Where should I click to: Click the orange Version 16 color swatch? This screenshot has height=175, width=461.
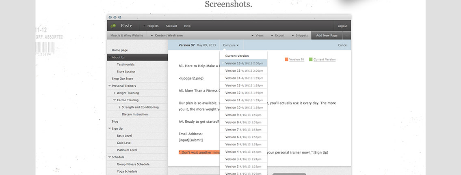286,60
